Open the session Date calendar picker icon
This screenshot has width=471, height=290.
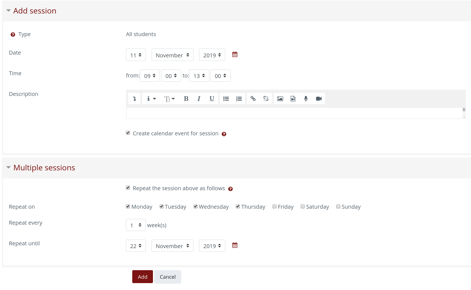pyautogui.click(x=235, y=55)
